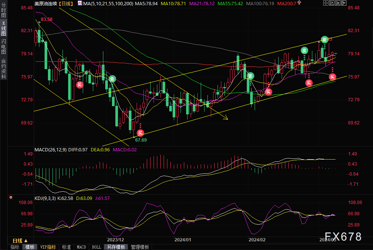Click the 美原油连续 contract title
The height and width of the screenshot is (250, 373).
point(46,4)
